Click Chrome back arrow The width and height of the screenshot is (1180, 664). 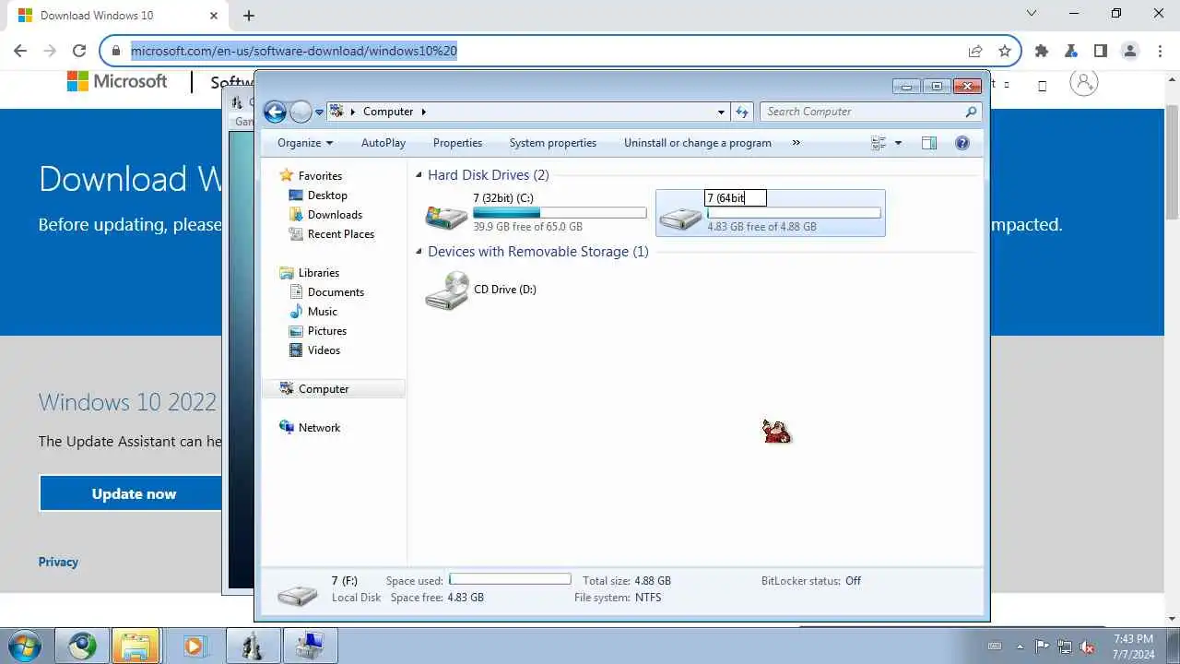click(20, 51)
